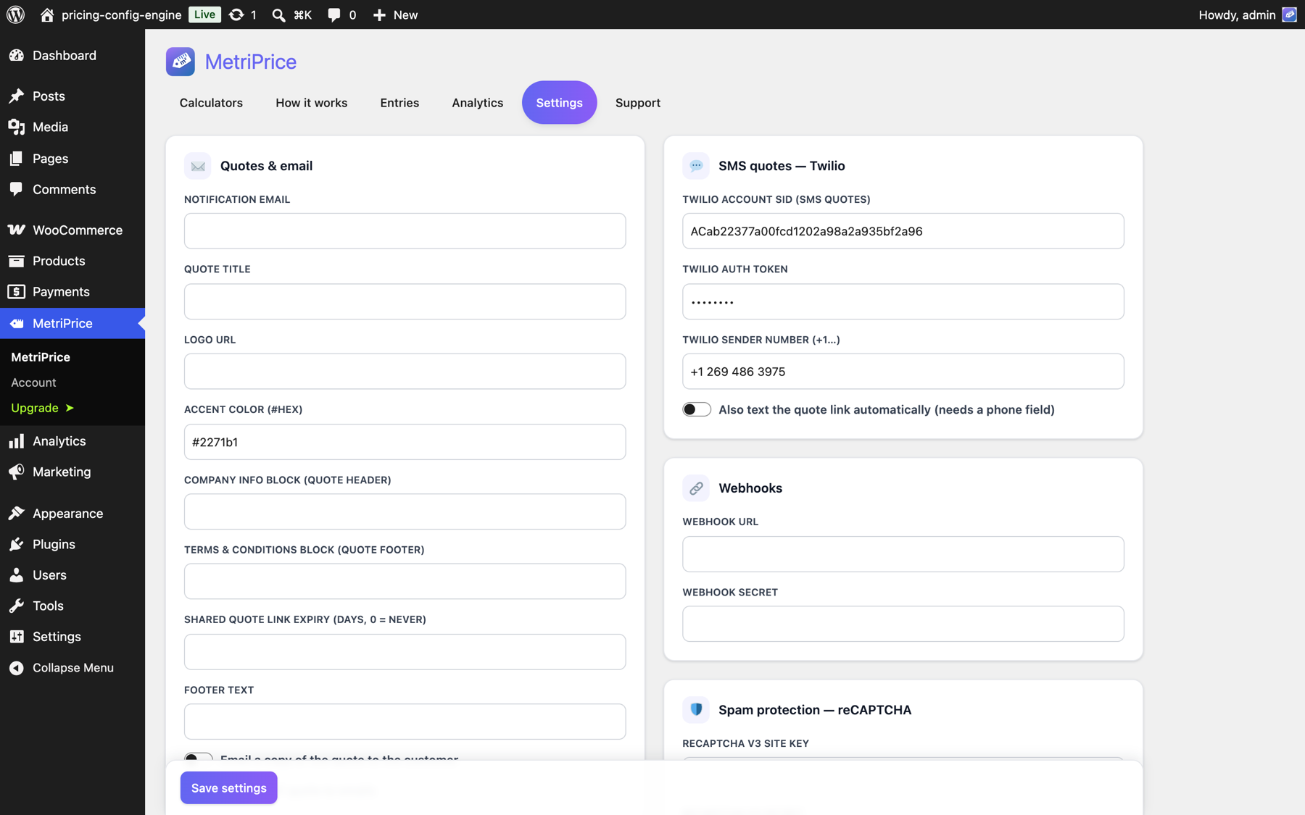Open the search command palette icon
Image resolution: width=1305 pixels, height=815 pixels.
tap(278, 14)
